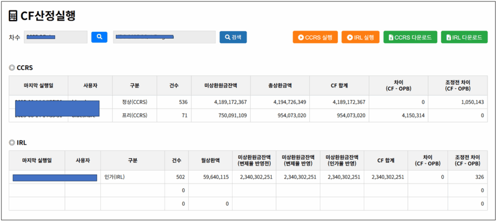The image size is (496, 221).
Task: Click the ◎ IRL section heading
Action: coord(18,142)
